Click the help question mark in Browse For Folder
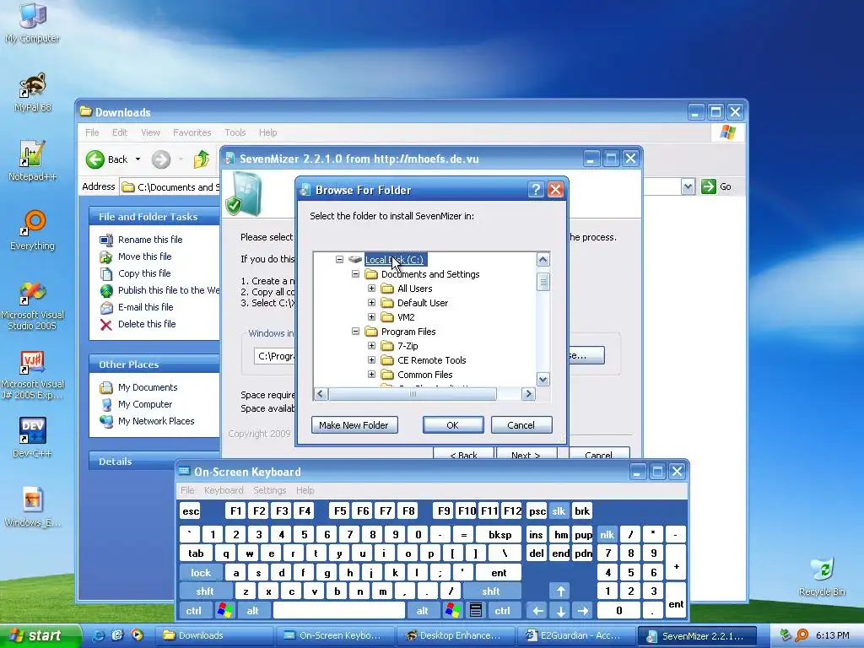Viewport: 864px width, 648px height. 536,190
